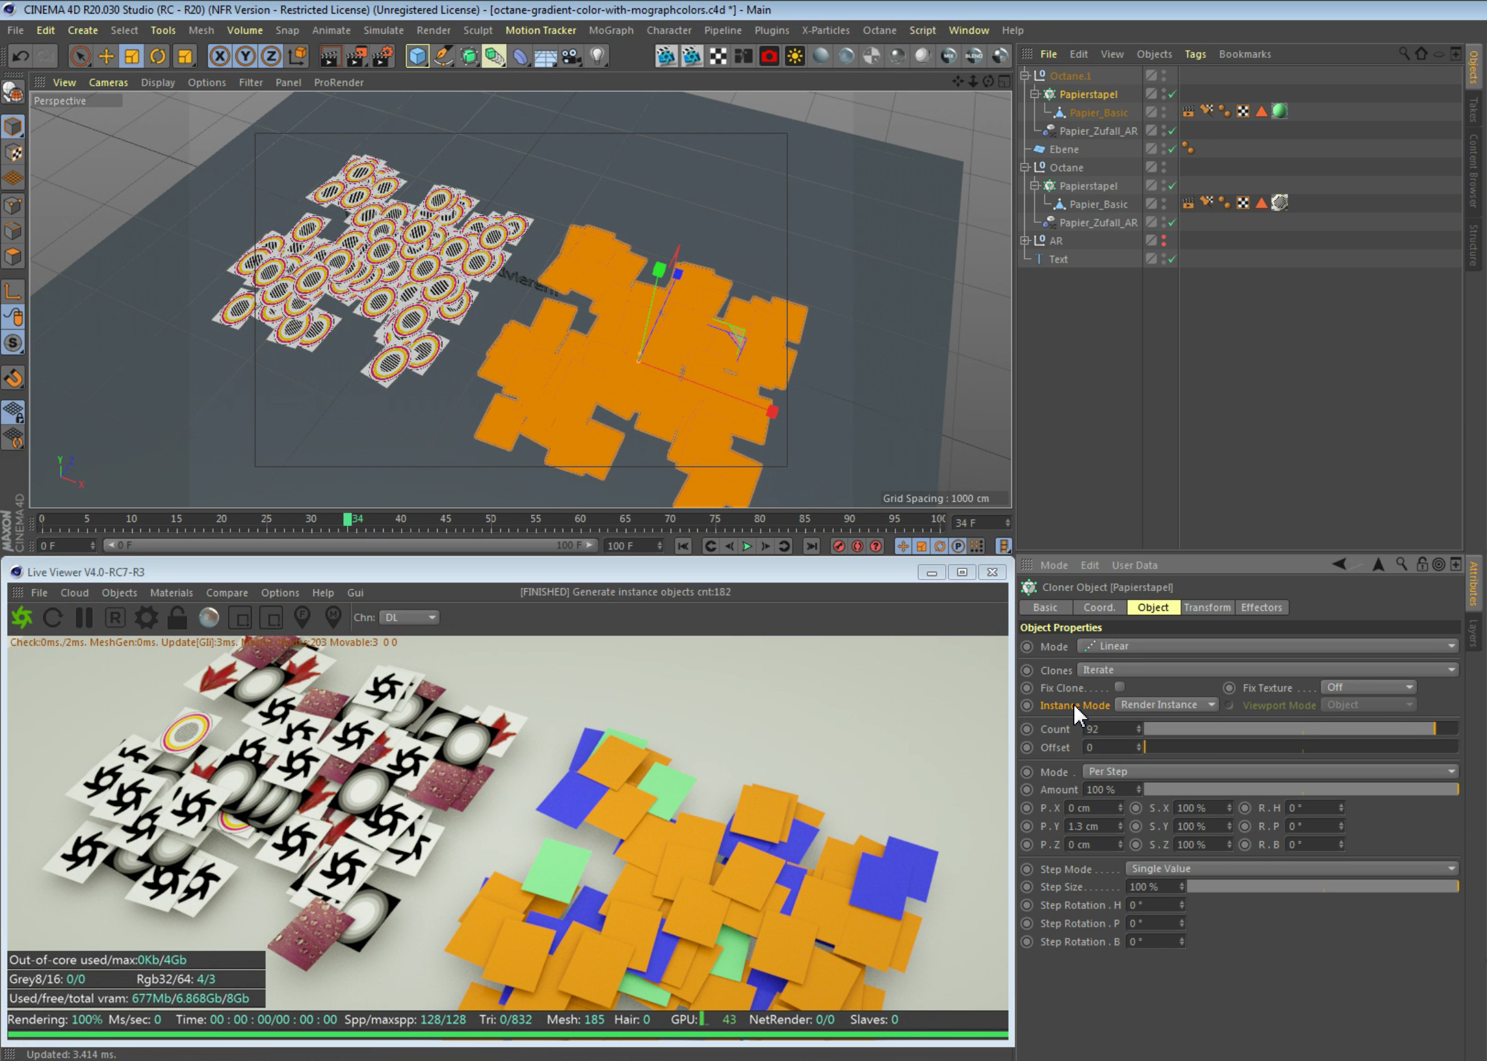Image resolution: width=1487 pixels, height=1061 pixels.
Task: Open the Instance Mode dropdown
Action: 1166,704
